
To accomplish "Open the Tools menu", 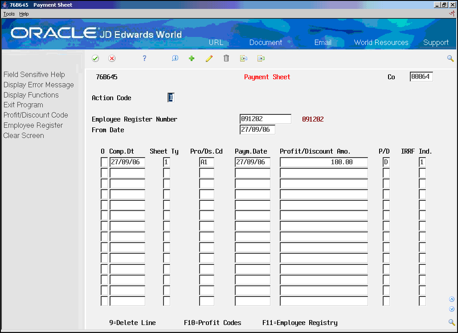I will click(9, 14).
